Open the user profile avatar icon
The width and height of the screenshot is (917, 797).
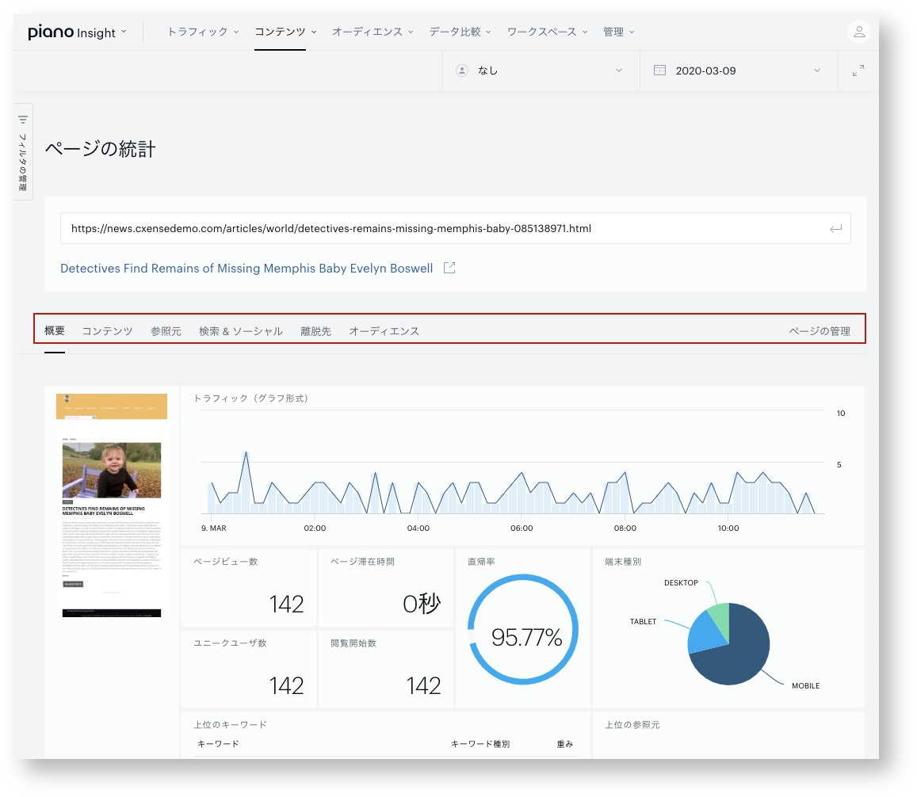click(x=858, y=32)
